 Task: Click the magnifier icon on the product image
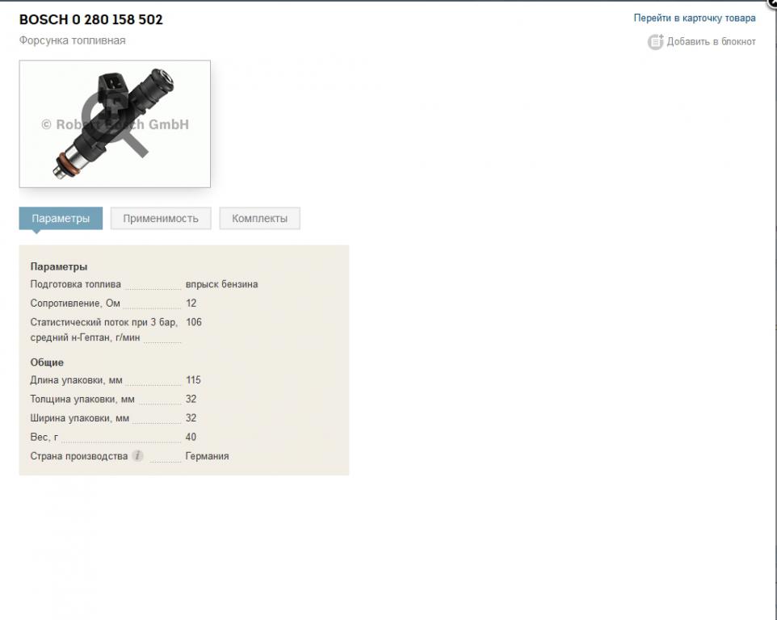click(121, 122)
